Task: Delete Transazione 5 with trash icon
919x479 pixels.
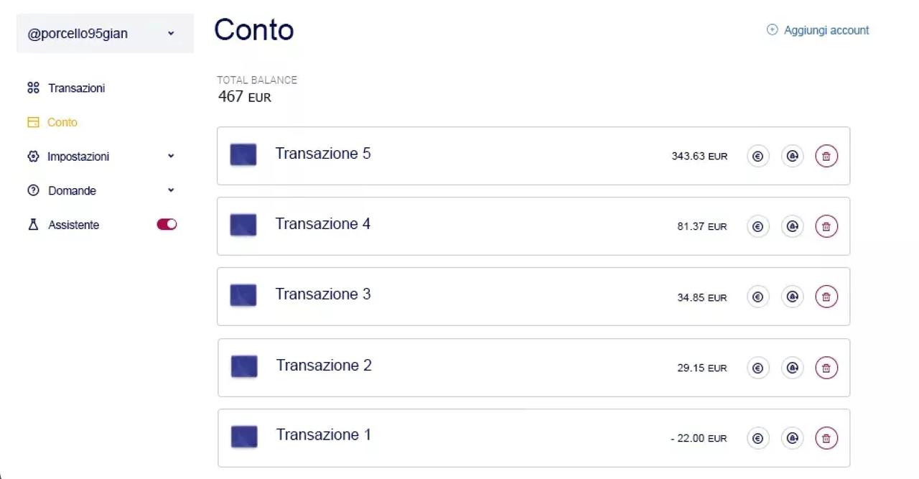Action: pyautogui.click(x=826, y=156)
